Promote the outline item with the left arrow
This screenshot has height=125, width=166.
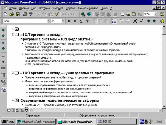click(3, 30)
